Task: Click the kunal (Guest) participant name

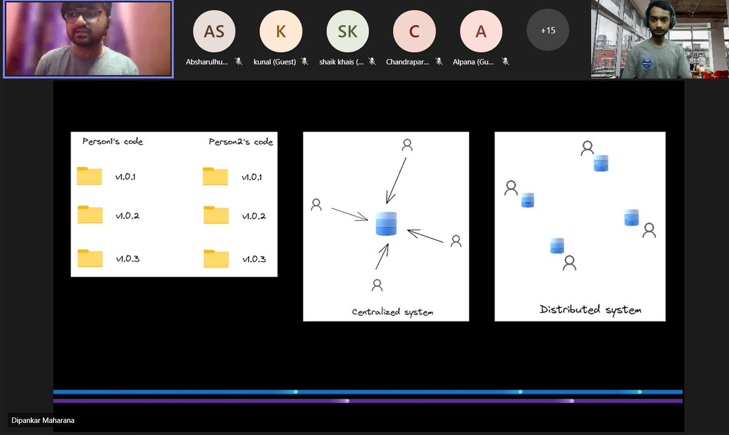Action: [x=275, y=62]
